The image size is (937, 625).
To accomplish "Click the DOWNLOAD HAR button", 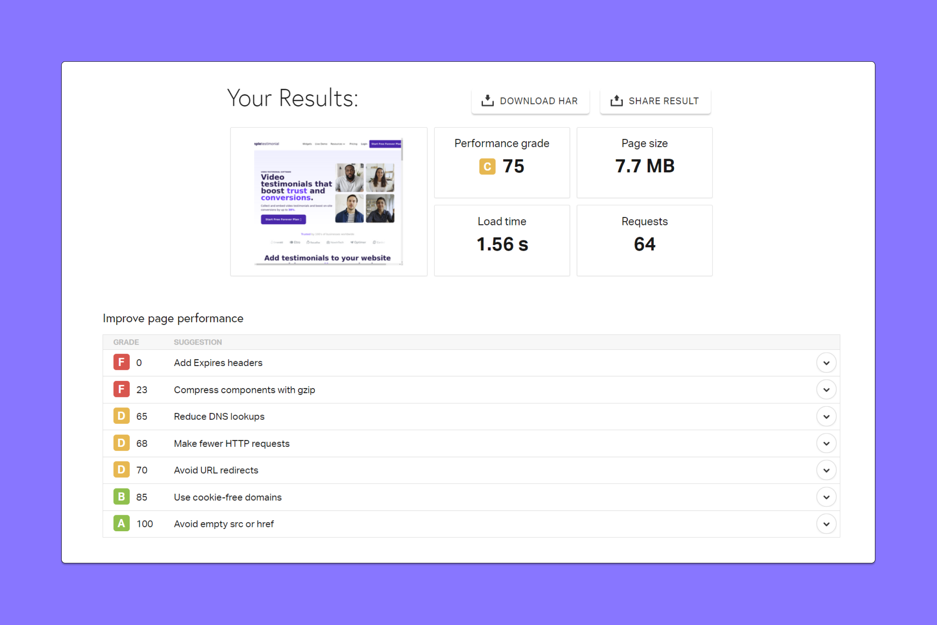I will click(531, 101).
